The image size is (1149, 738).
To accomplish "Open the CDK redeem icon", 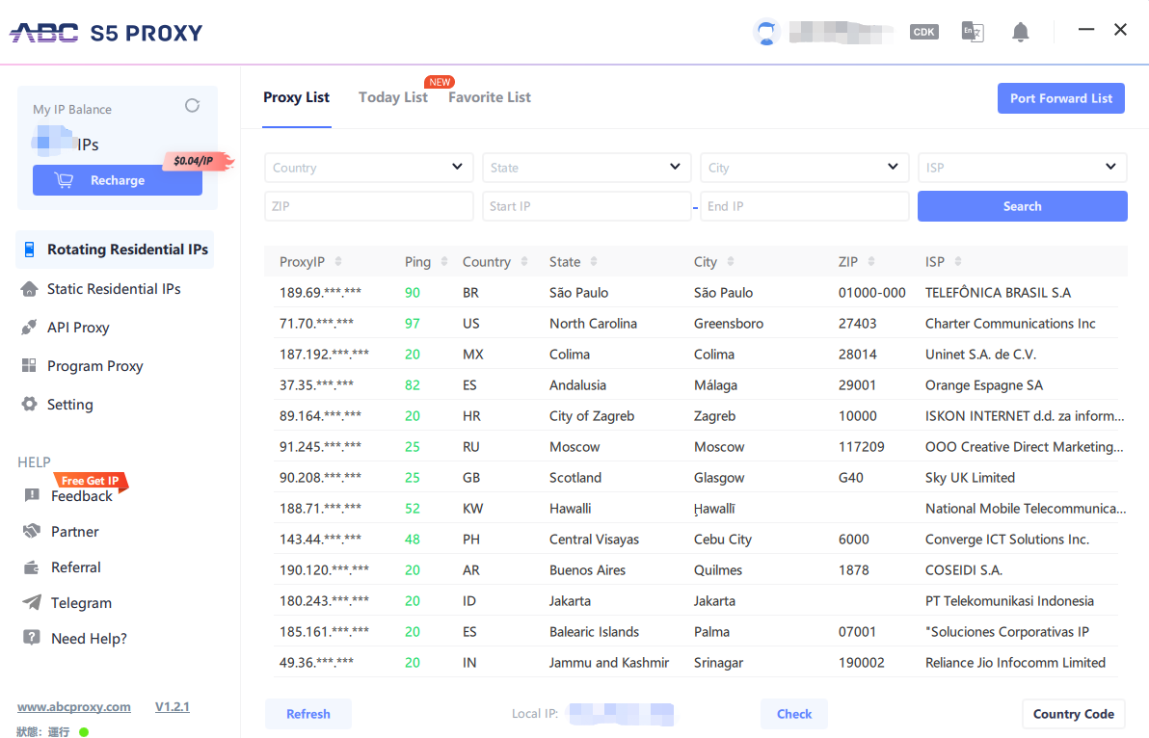I will point(924,32).
